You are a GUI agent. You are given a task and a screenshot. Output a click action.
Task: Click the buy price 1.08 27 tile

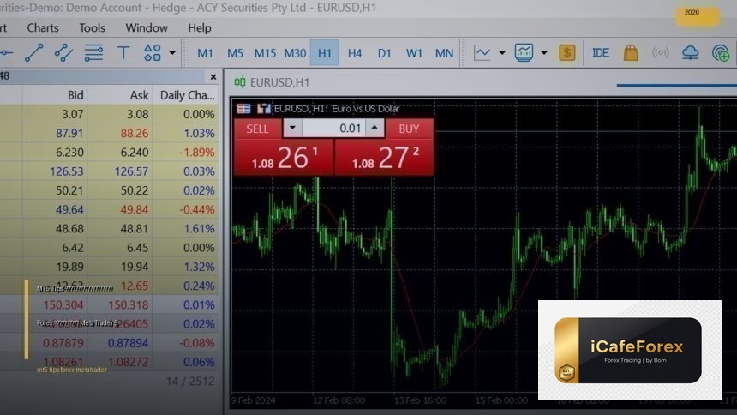tap(384, 158)
